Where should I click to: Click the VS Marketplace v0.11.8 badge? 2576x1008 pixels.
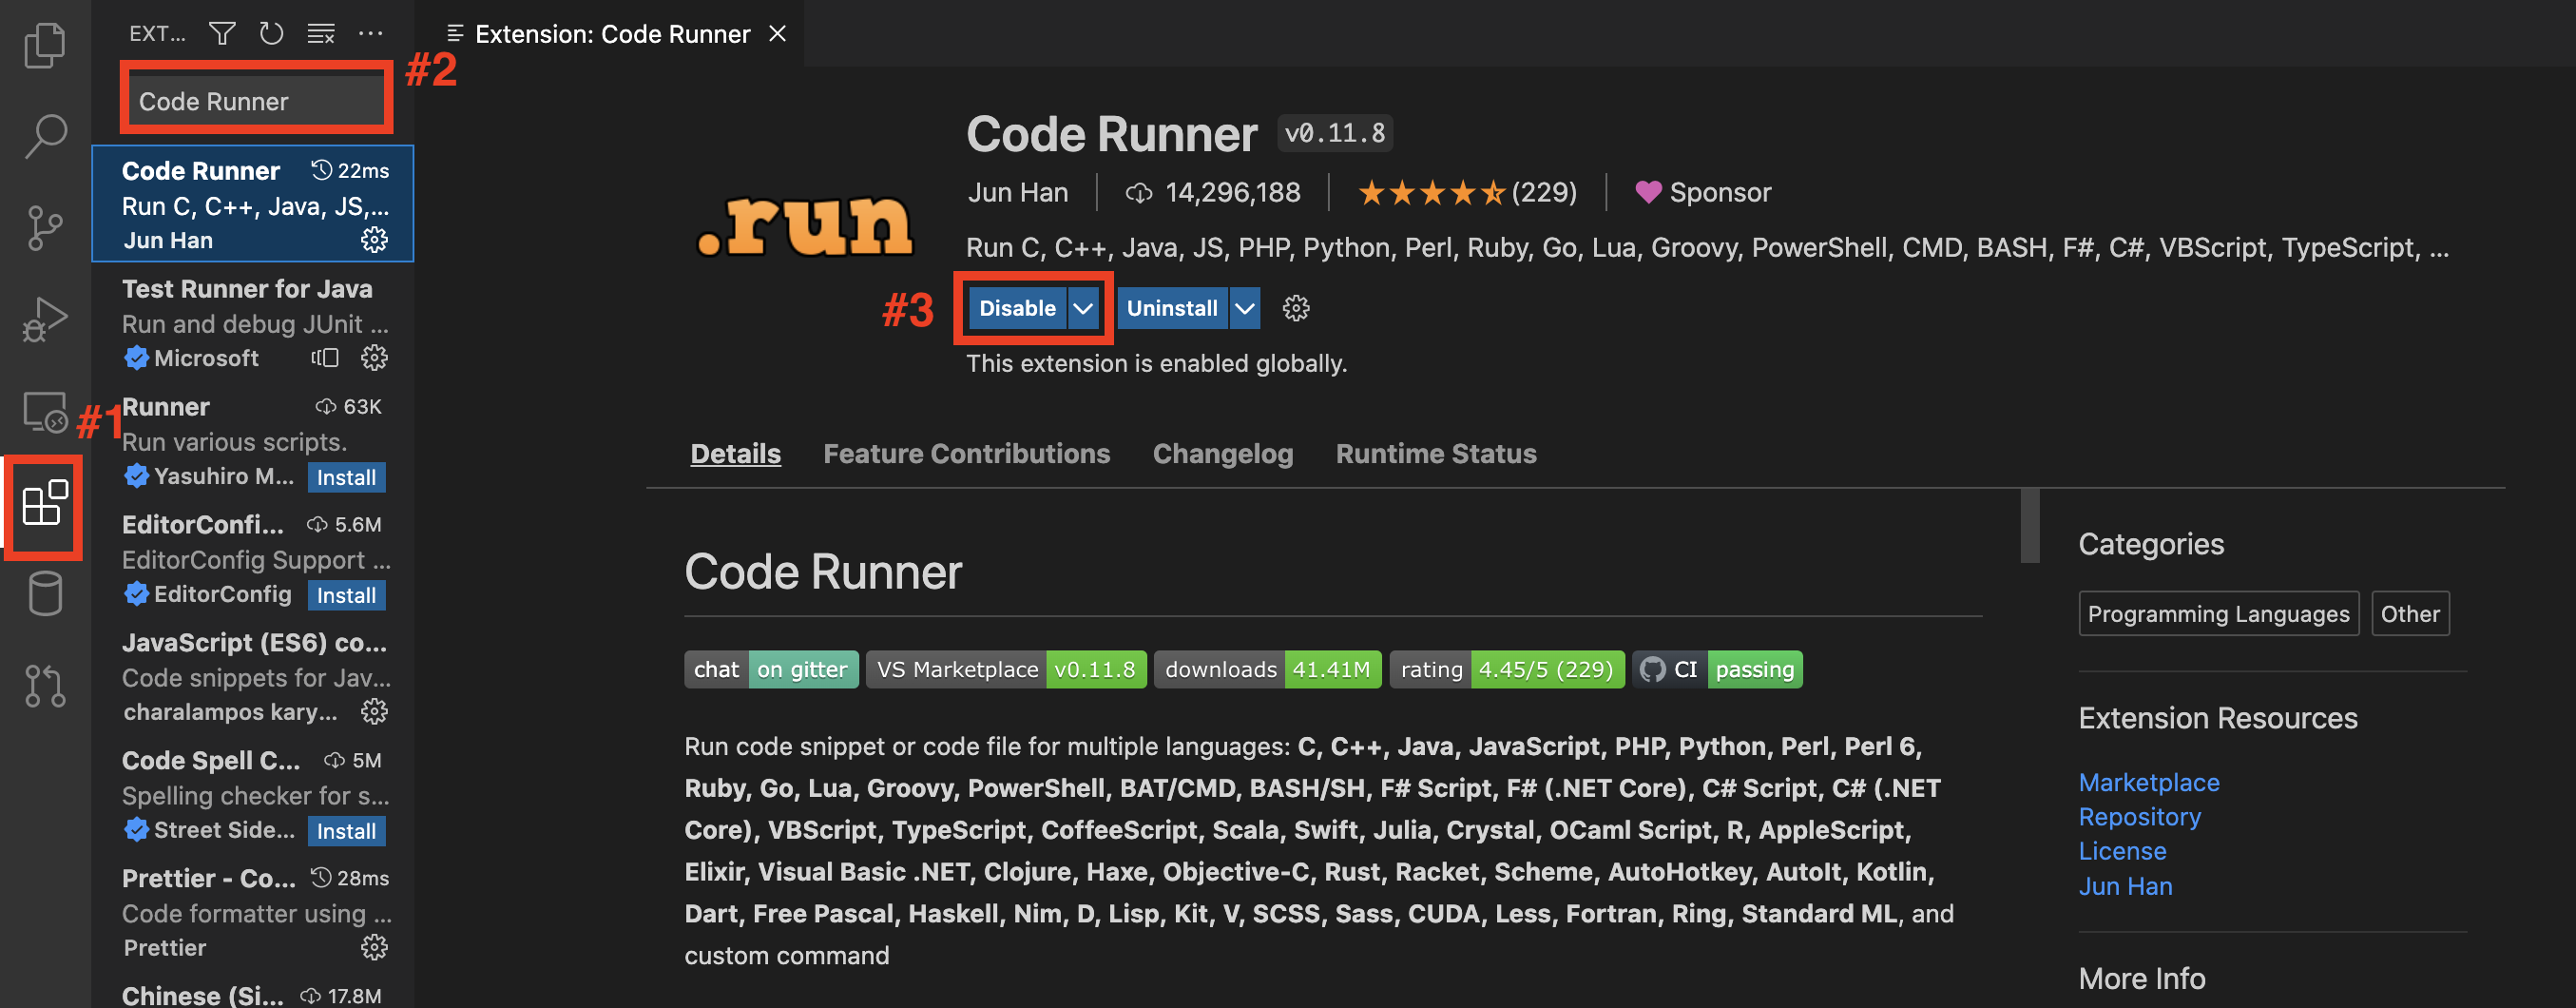click(x=1006, y=669)
